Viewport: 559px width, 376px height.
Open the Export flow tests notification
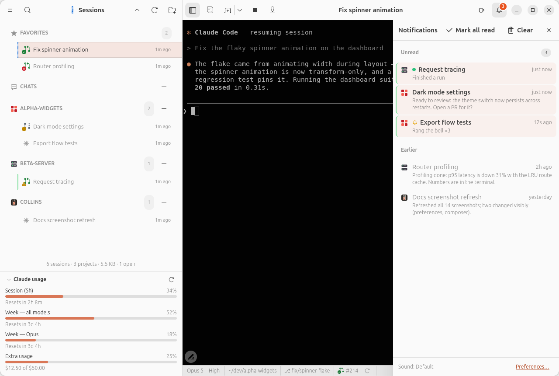click(x=476, y=126)
